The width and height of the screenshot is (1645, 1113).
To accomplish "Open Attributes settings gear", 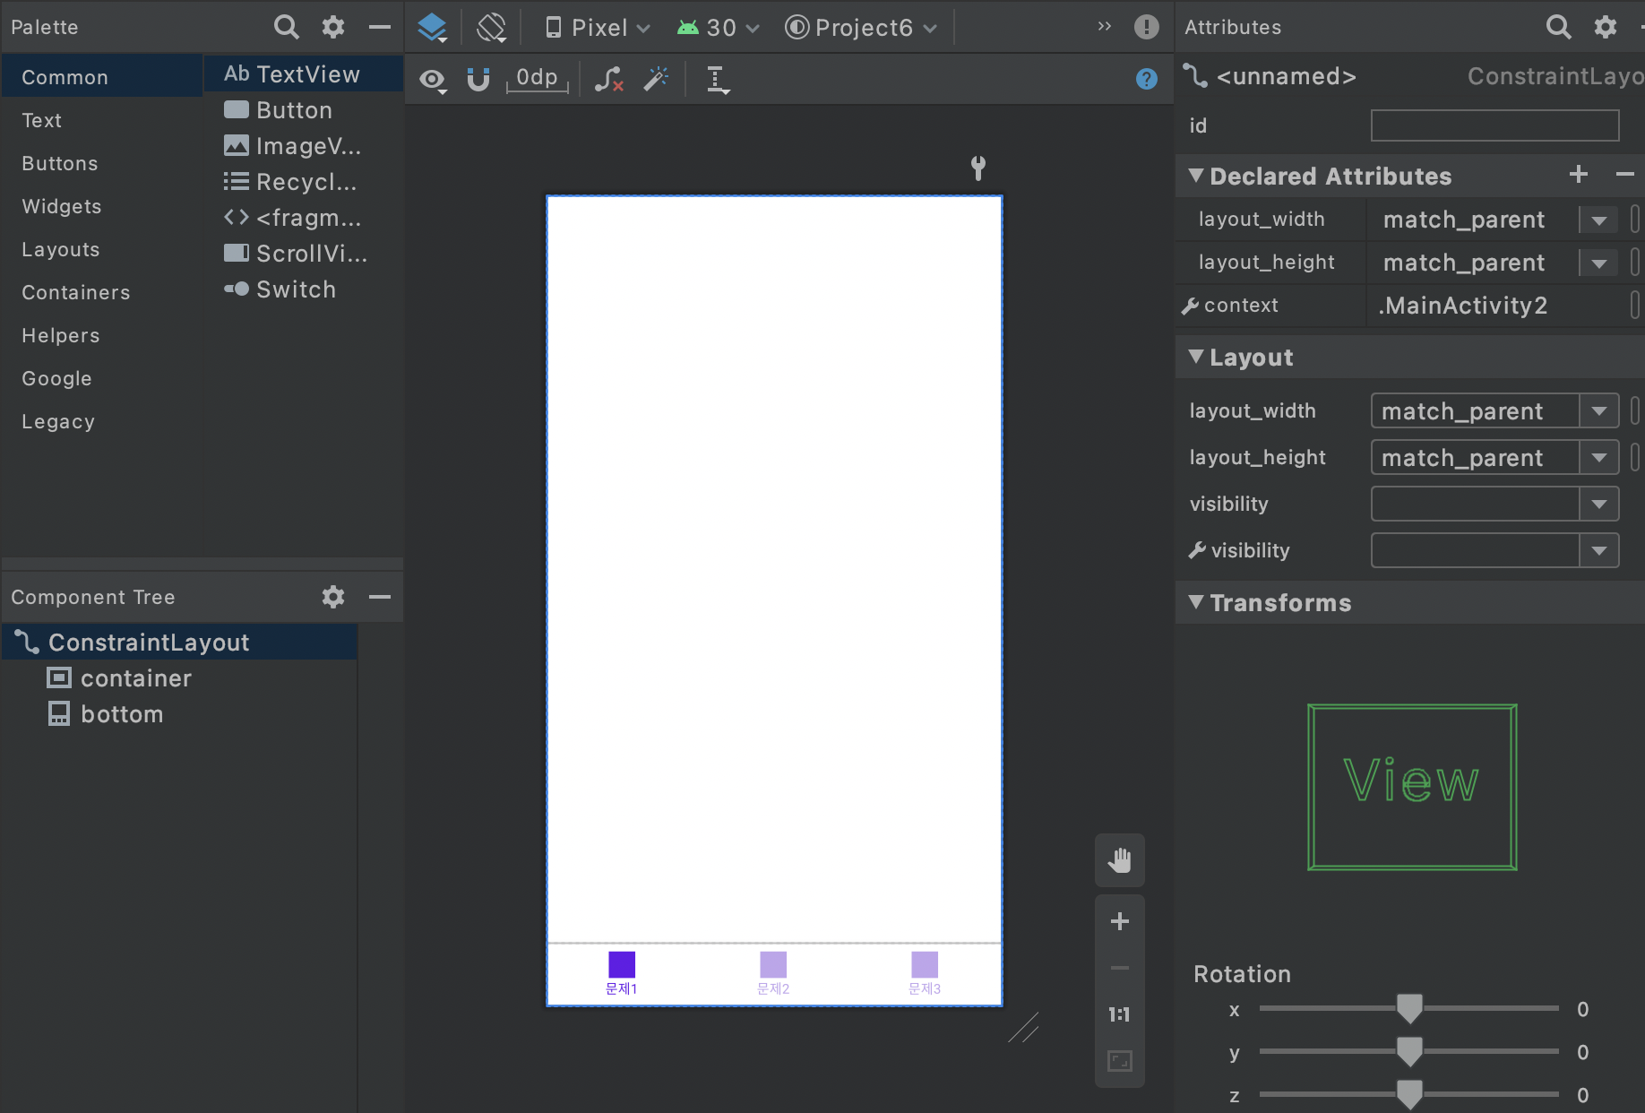I will pos(1606,27).
